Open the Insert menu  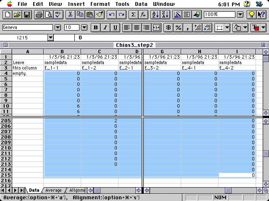[76, 4]
